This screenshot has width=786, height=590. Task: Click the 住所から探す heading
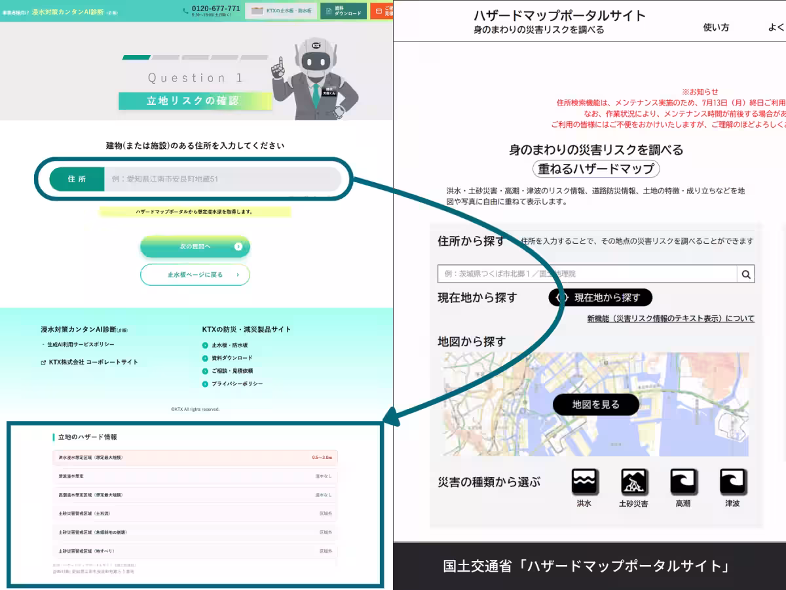[x=471, y=241]
